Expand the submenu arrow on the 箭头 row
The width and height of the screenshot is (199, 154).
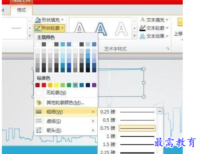pos(93,130)
